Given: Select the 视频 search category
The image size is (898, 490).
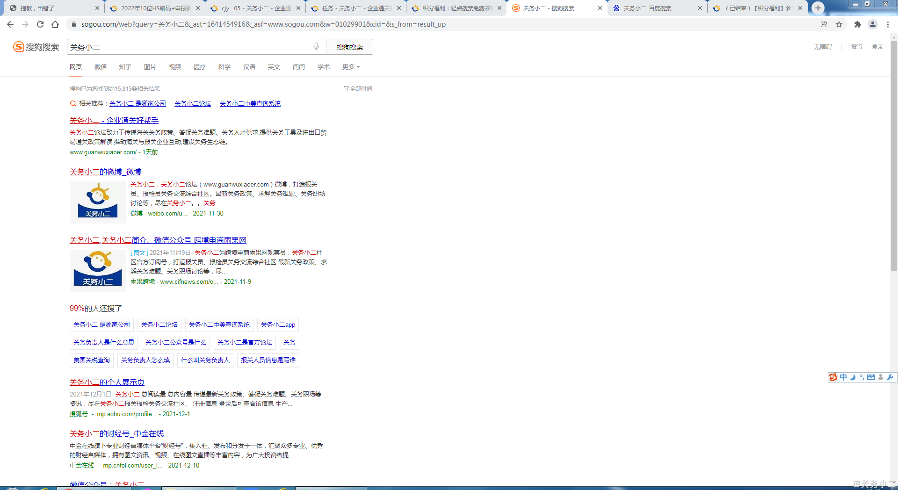Looking at the screenshot, I should point(175,67).
